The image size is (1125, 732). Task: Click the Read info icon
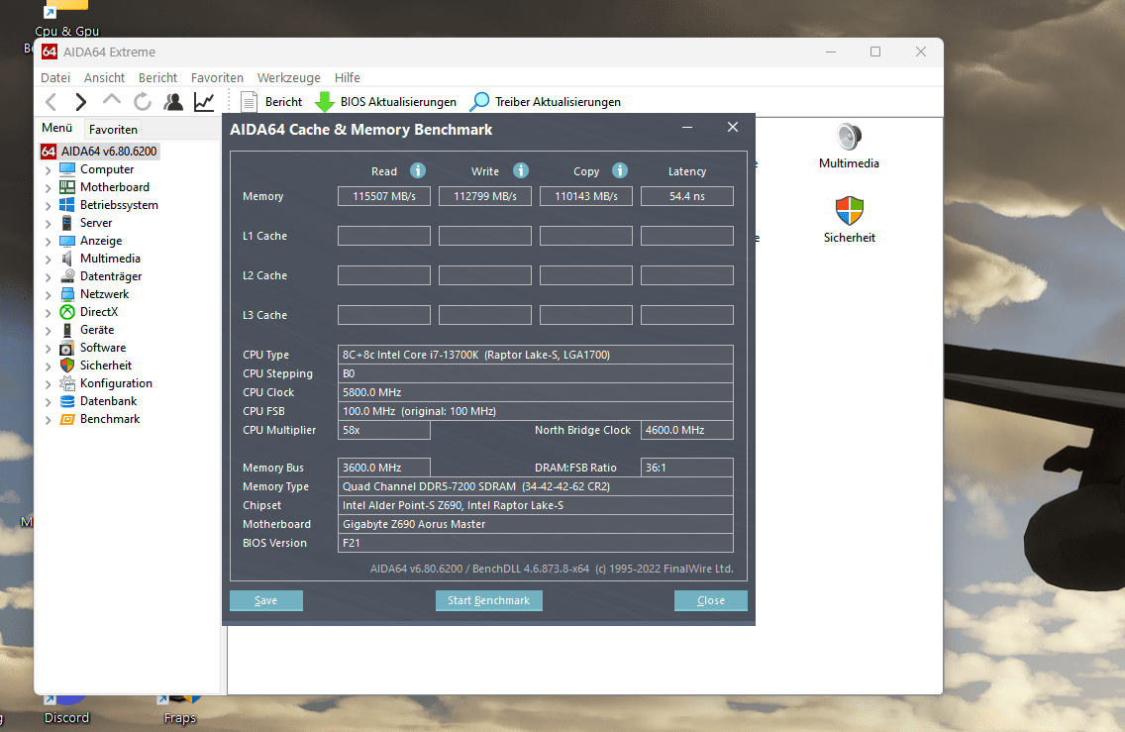[418, 170]
